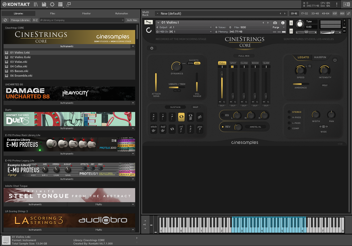This screenshot has height=246, width=352.
Task: Open the multi rack preset dropdown
Action: [158, 14]
